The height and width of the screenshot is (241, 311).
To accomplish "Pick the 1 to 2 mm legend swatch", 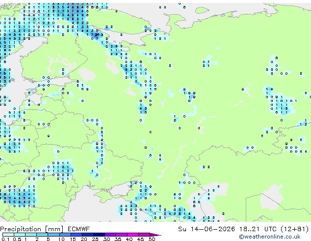I will tap(31, 235).
